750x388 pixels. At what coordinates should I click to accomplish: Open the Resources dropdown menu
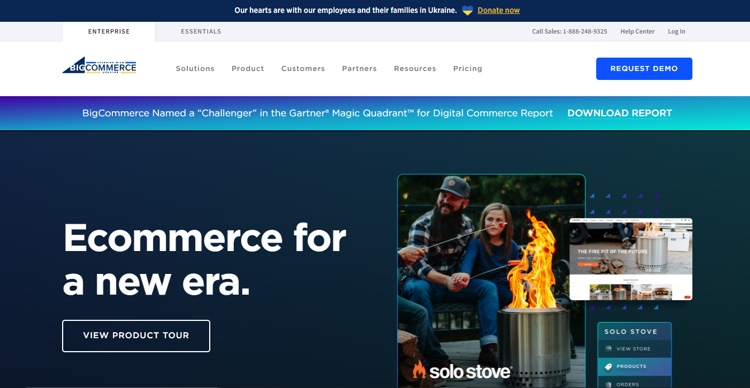point(415,69)
